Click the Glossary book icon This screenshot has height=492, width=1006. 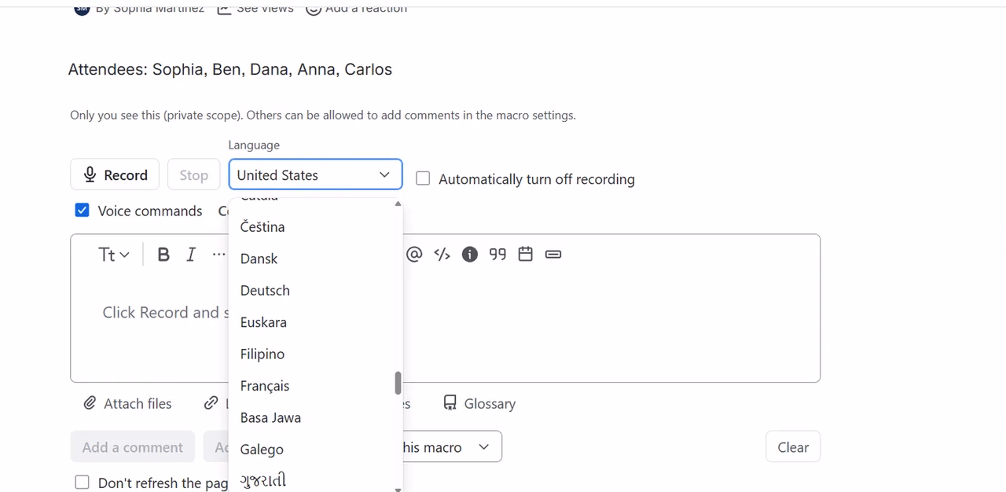[450, 403]
